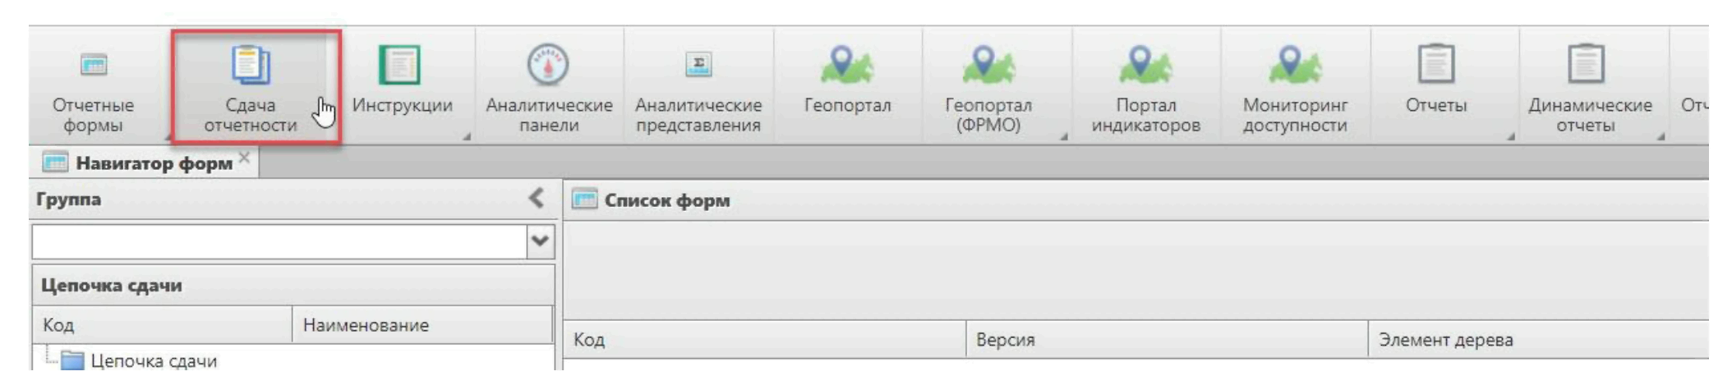This screenshot has width=1732, height=376.
Task: Open Мониторинг доступности icon
Action: pos(1294,66)
